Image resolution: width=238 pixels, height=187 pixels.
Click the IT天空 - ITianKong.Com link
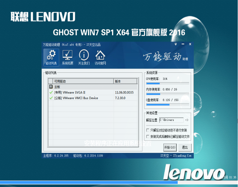pos(176,156)
